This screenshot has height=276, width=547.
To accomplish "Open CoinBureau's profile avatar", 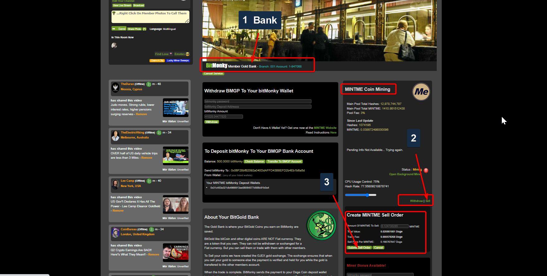I will pyautogui.click(x=116, y=232).
